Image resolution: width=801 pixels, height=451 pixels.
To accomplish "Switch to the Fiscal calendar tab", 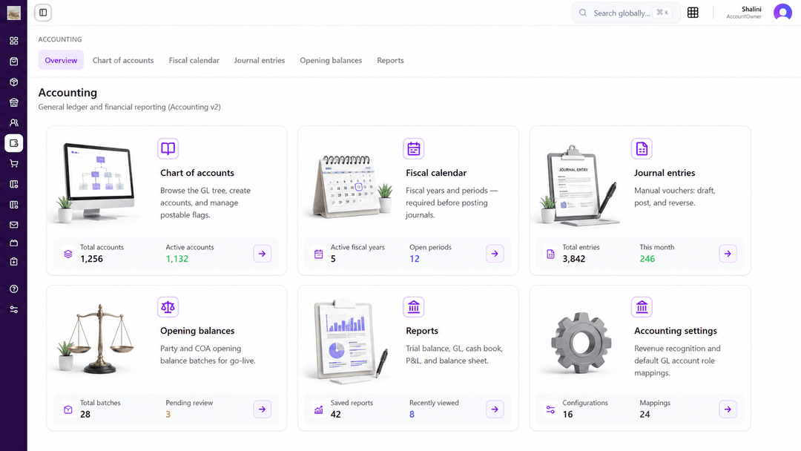I will [x=194, y=60].
